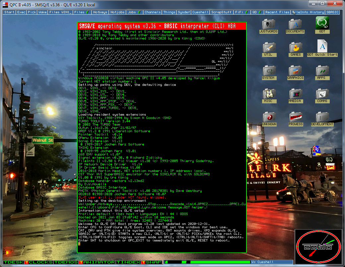The width and height of the screenshot is (345, 267).
Task: Open the SYSTEM folder icon
Action: (x=268, y=73)
